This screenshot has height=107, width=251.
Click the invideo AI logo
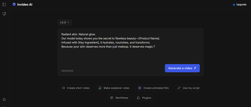(14, 5)
